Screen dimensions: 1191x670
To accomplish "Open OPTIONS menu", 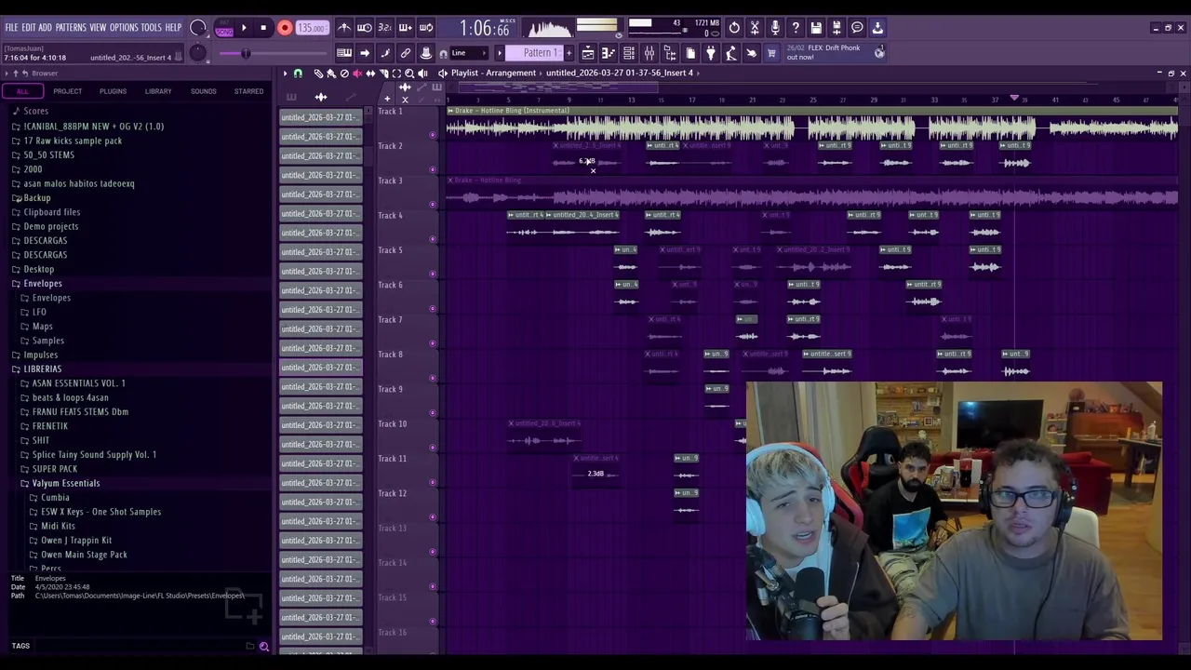I will pos(124,28).
